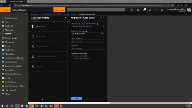Collapse the left sidebar chevron
192x108 pixels.
point(26,14)
